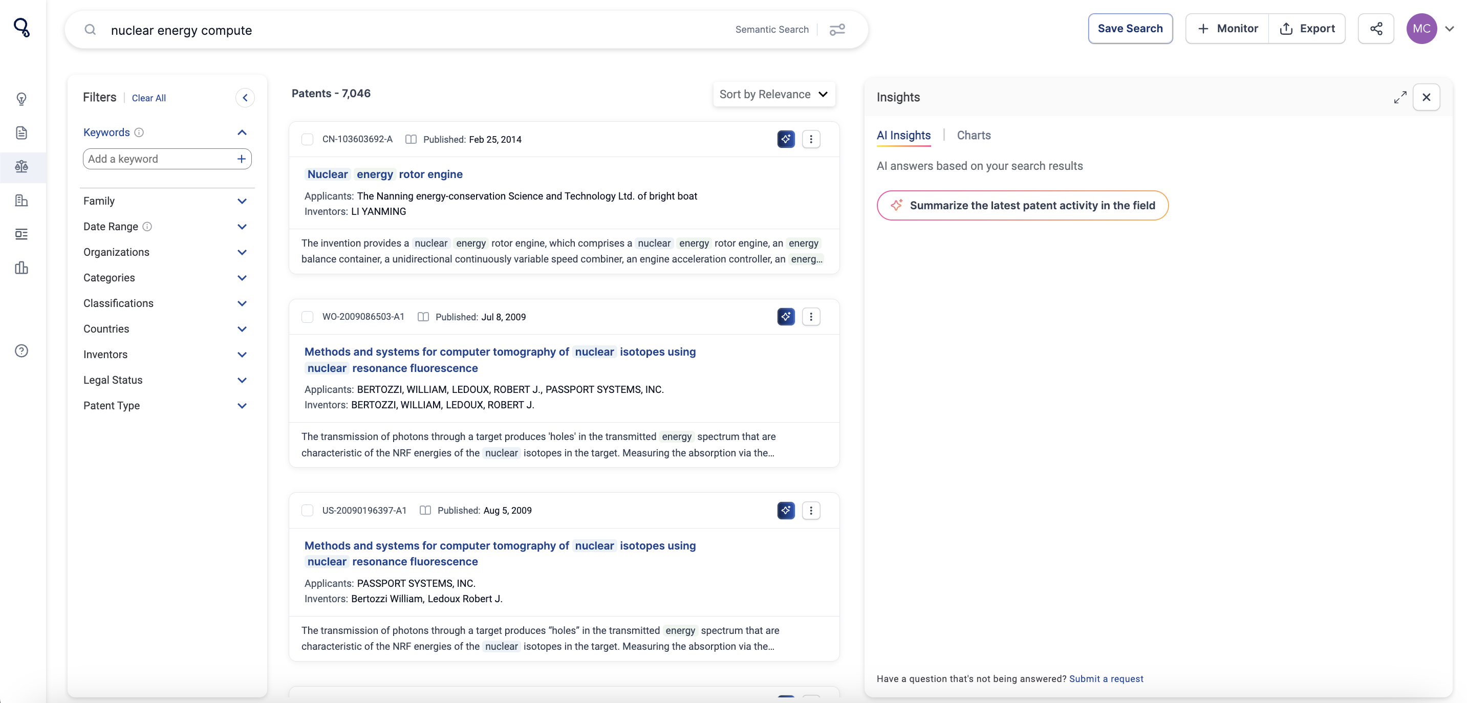Open the documents icon in sidebar
1467x703 pixels.
(21, 133)
